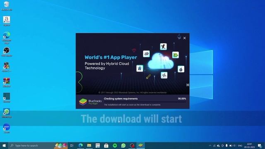Click the BlueStacks installer progress bar
Image resolution: width=265 pixels, height=149 pixels.
pyautogui.click(x=145, y=102)
